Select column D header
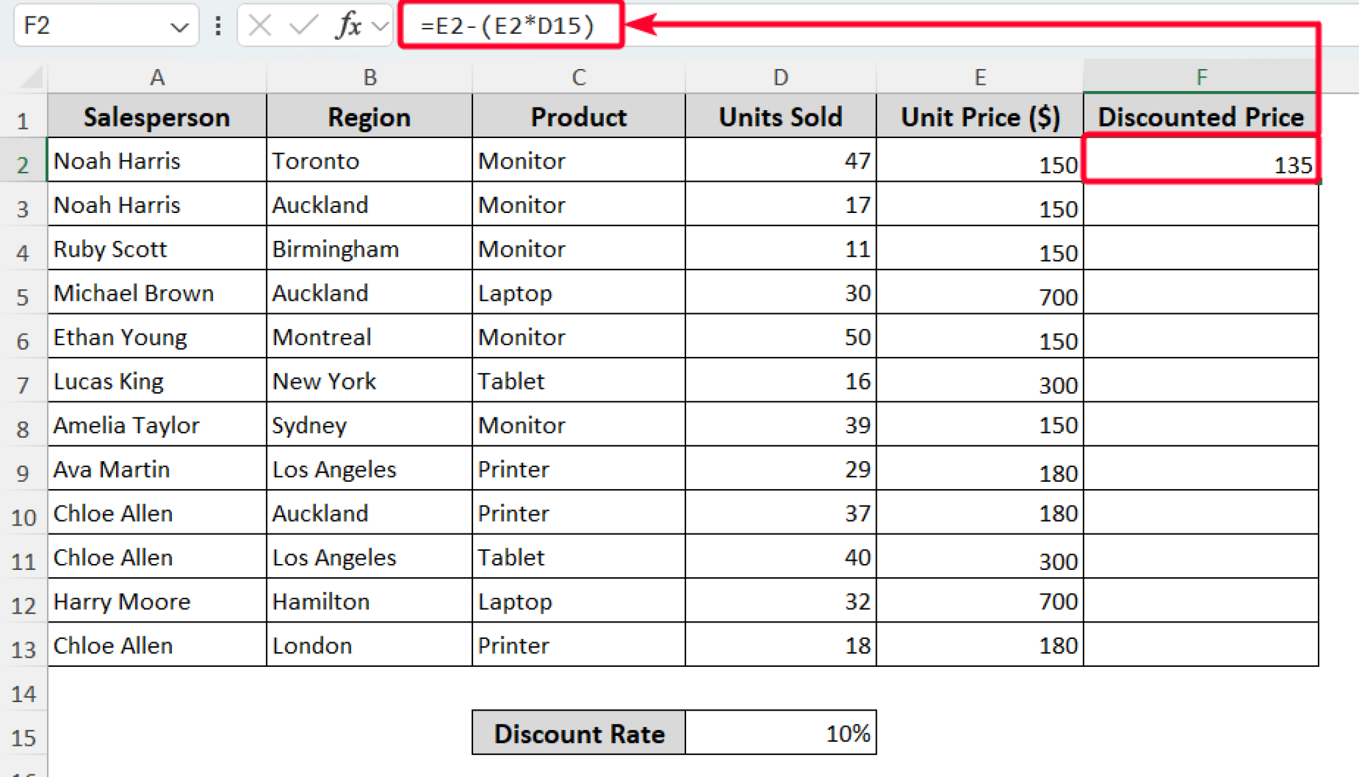 tap(780, 76)
